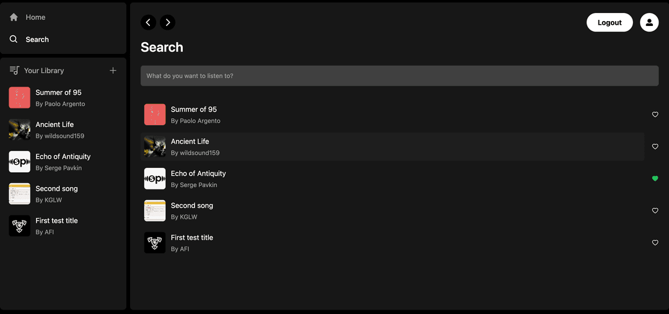The image size is (669, 314).
Task: Like Second song using heart icon
Action: [655, 211]
